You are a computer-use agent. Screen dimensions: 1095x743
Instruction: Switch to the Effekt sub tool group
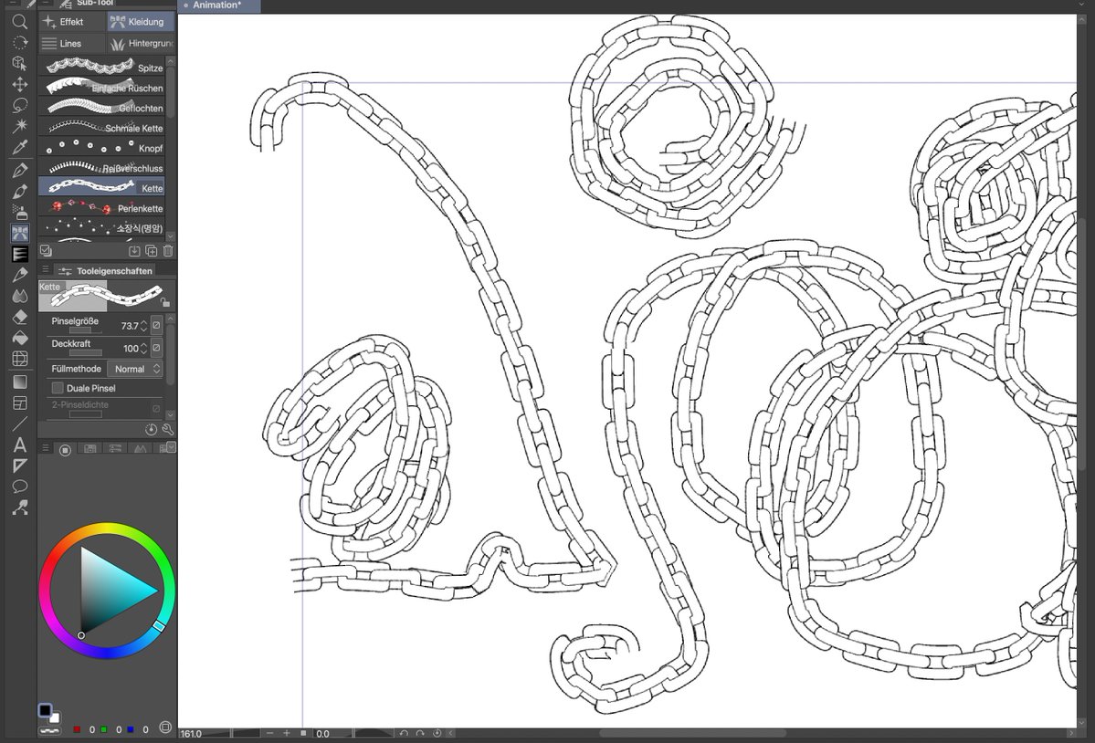pos(72,22)
